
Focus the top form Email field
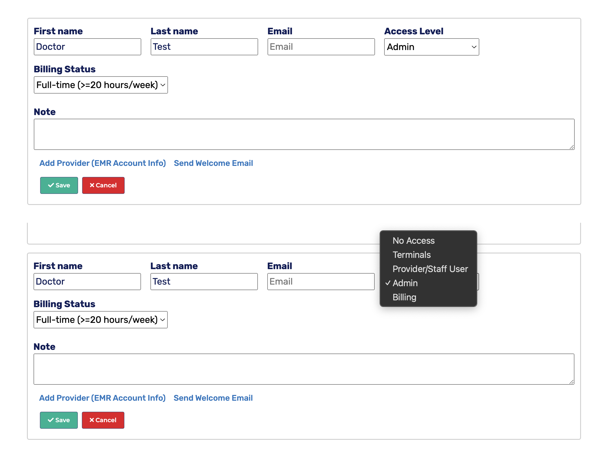click(321, 47)
